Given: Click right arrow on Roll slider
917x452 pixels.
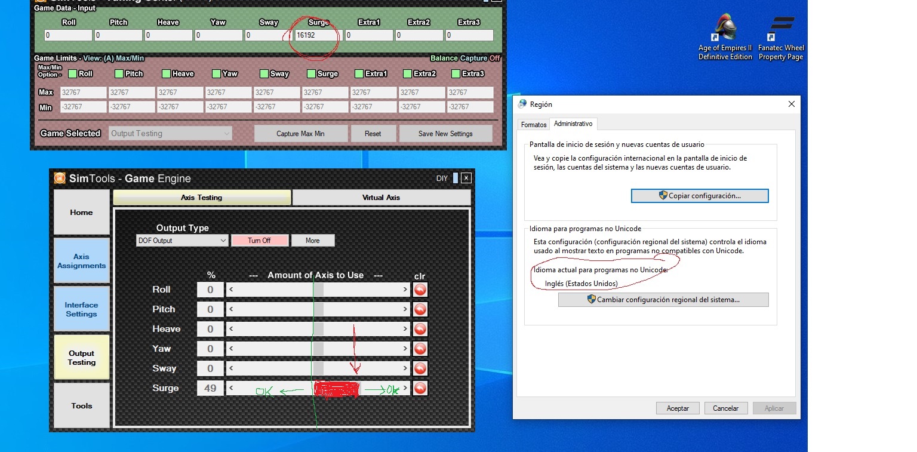Looking at the screenshot, I should [405, 290].
